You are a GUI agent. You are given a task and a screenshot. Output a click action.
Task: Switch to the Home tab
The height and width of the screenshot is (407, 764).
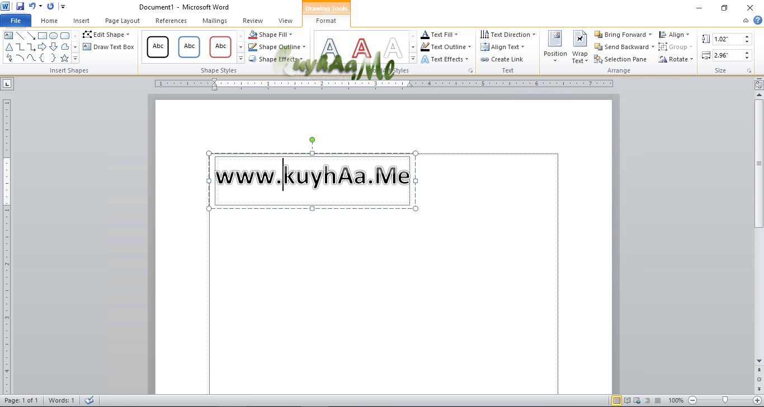(x=49, y=21)
